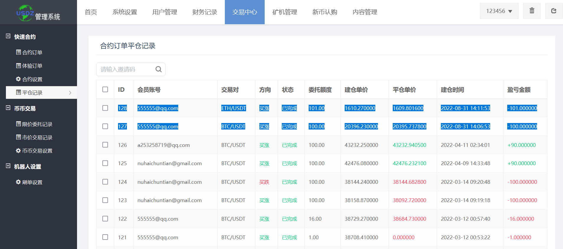
Task: Check the checkbox for order ID 128
Action: click(105, 108)
